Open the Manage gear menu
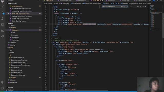Viewport: 164px width, 92px height. click(x=3, y=88)
